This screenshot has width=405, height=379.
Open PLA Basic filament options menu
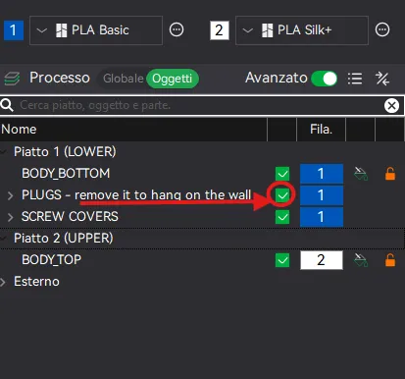coord(177,29)
